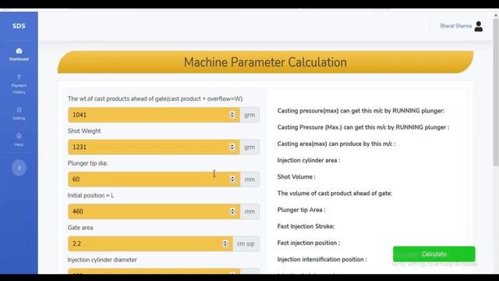Focus the Shot Weight field showing 1231
Screen dimensions: 499x281
(x=154, y=147)
